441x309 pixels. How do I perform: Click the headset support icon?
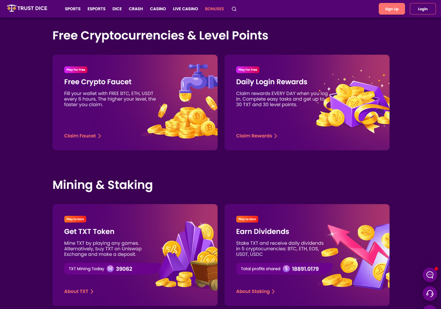click(430, 294)
